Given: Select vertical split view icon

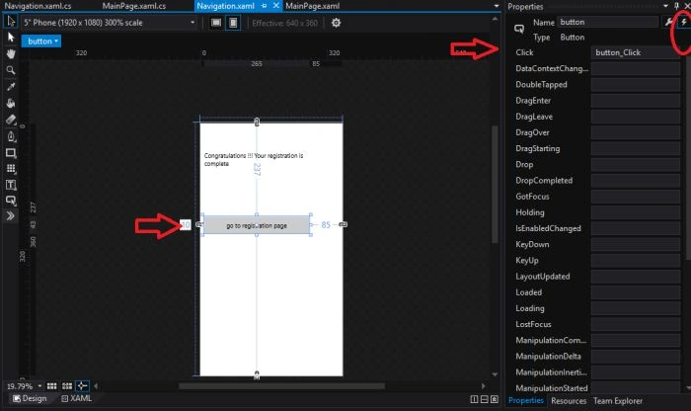Looking at the screenshot, I should [474, 399].
